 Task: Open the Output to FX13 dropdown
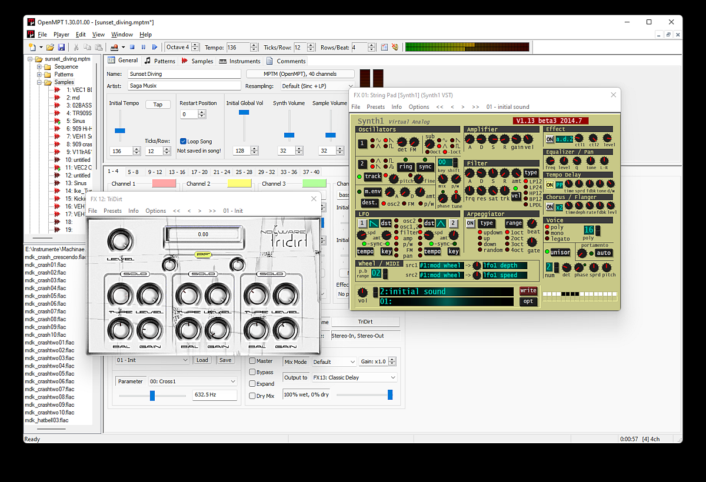click(354, 377)
